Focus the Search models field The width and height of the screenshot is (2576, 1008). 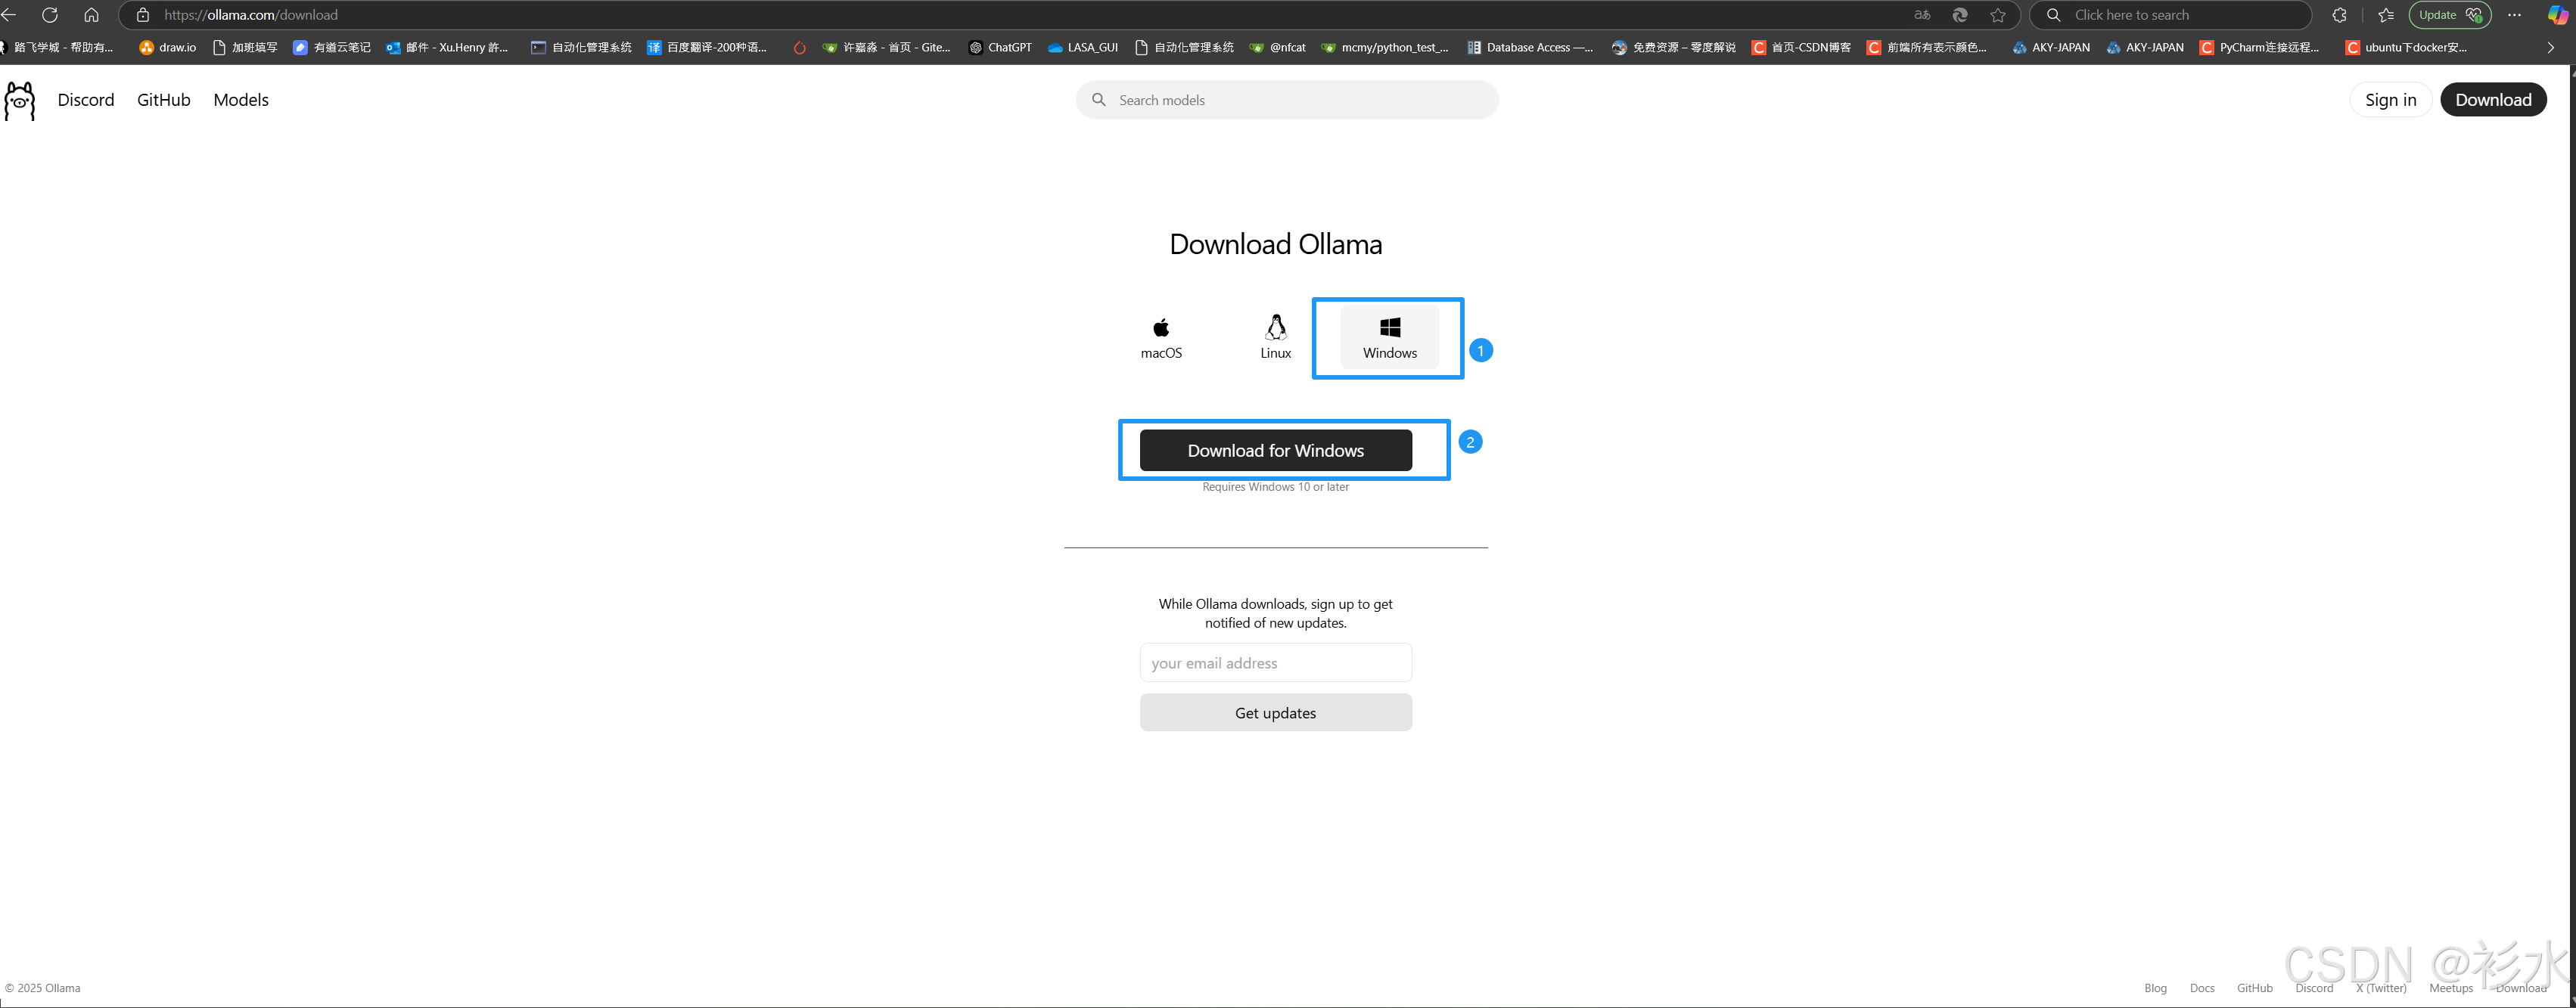1287,100
